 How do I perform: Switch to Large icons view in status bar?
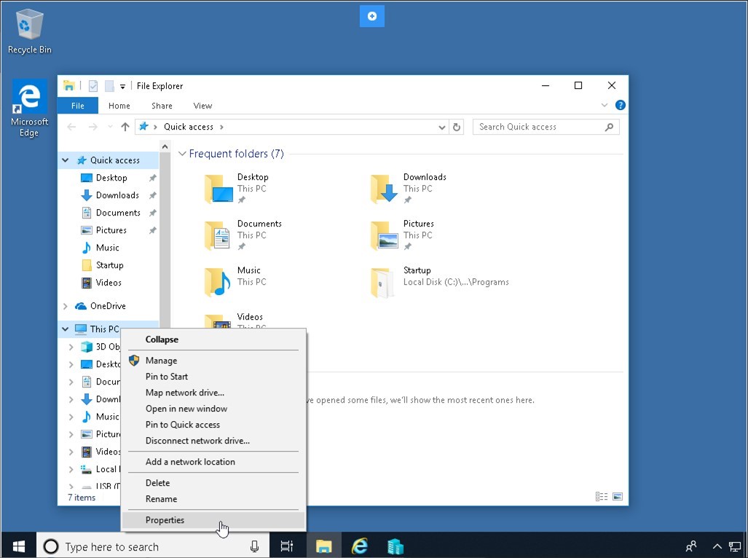tap(618, 497)
